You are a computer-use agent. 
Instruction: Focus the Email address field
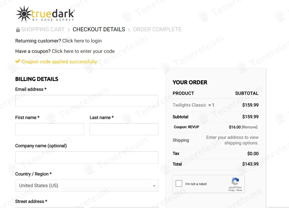pos(87,101)
